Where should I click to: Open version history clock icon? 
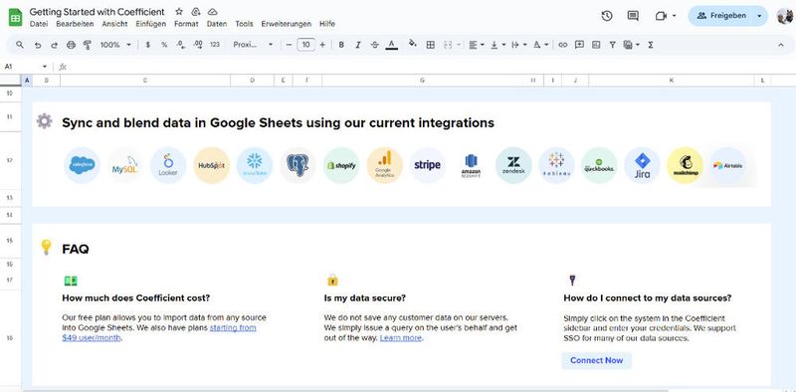point(607,16)
